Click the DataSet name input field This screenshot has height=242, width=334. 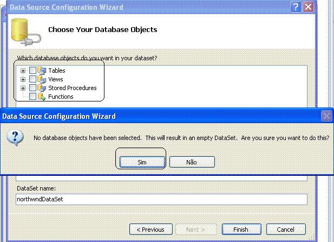coord(161,199)
